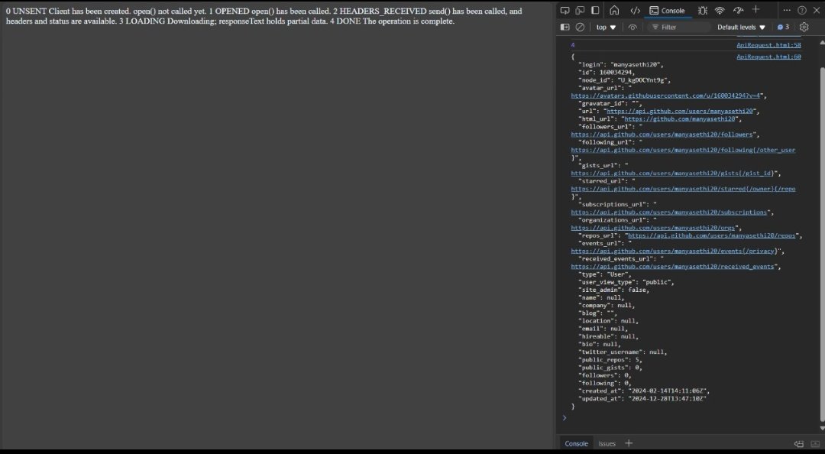This screenshot has width=825, height=454.
Task: Select the '"twitter_username": null' line
Action: (623, 352)
